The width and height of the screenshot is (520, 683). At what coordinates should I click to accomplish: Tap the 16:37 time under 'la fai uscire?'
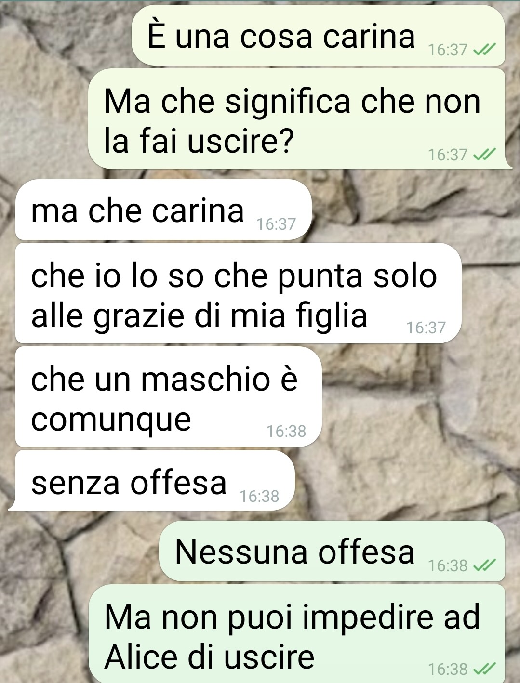pyautogui.click(x=448, y=155)
